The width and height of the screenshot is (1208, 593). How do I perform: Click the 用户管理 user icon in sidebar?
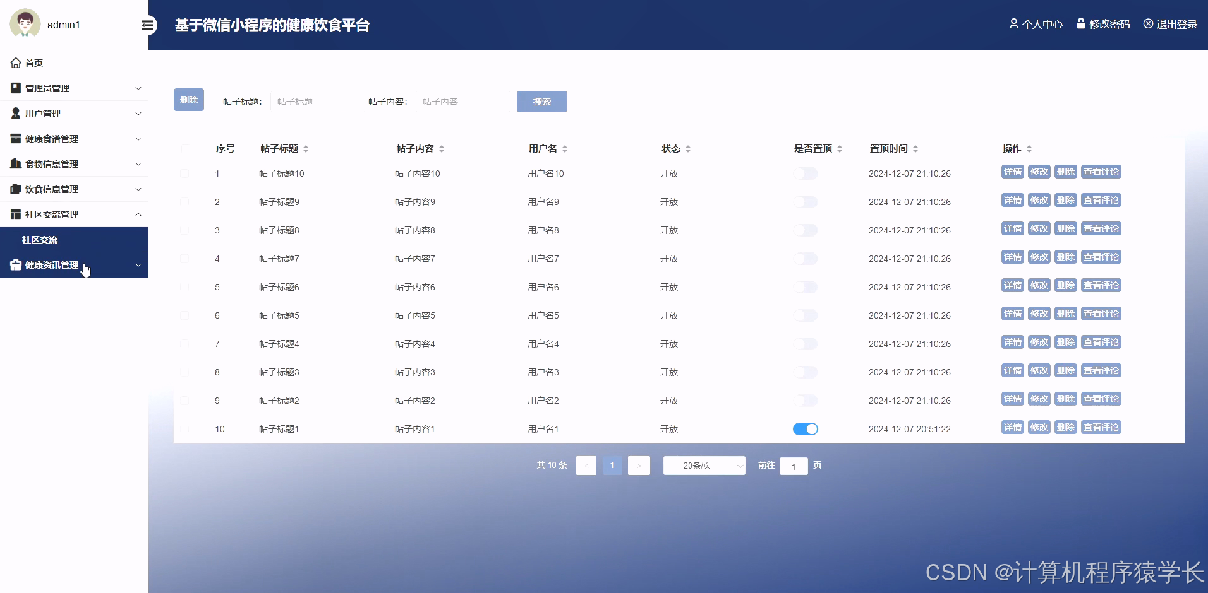click(15, 113)
